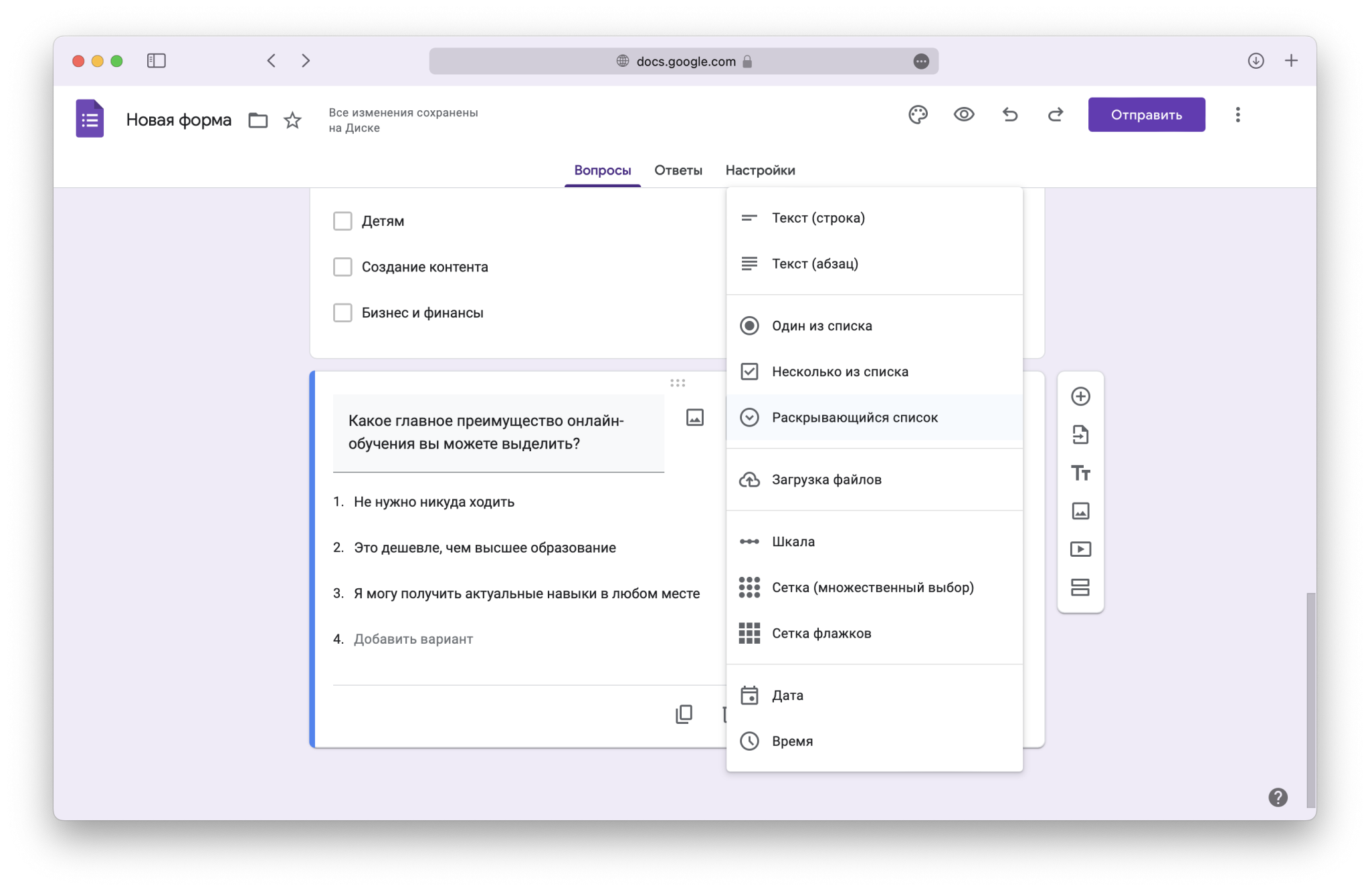Viewport: 1370px width, 891px height.
Task: Click the redo arrow icon
Action: 1055,115
